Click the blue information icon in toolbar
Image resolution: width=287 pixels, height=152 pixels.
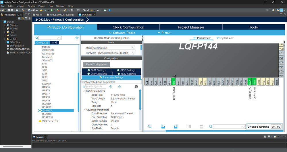click(x=110, y=10)
